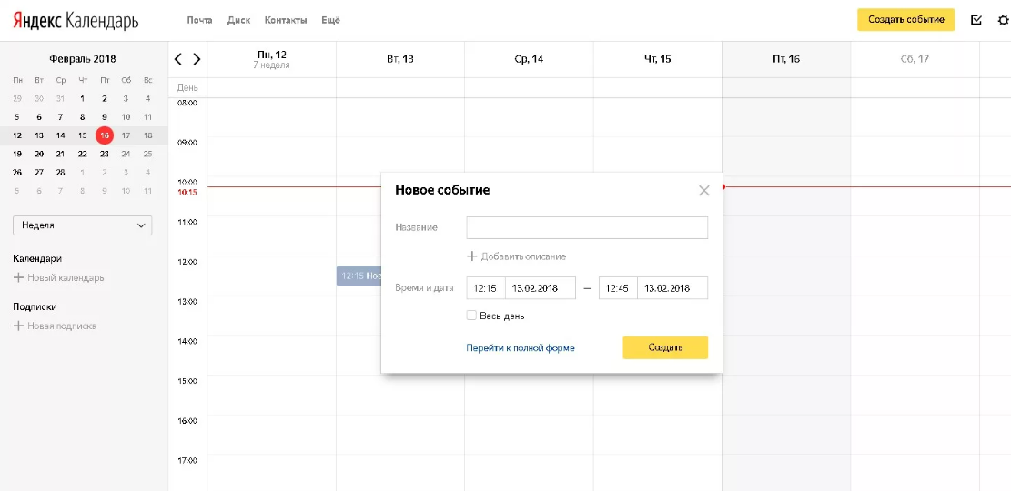1011x491 pixels.
Task: Open Диск in the top menu
Action: tap(238, 20)
